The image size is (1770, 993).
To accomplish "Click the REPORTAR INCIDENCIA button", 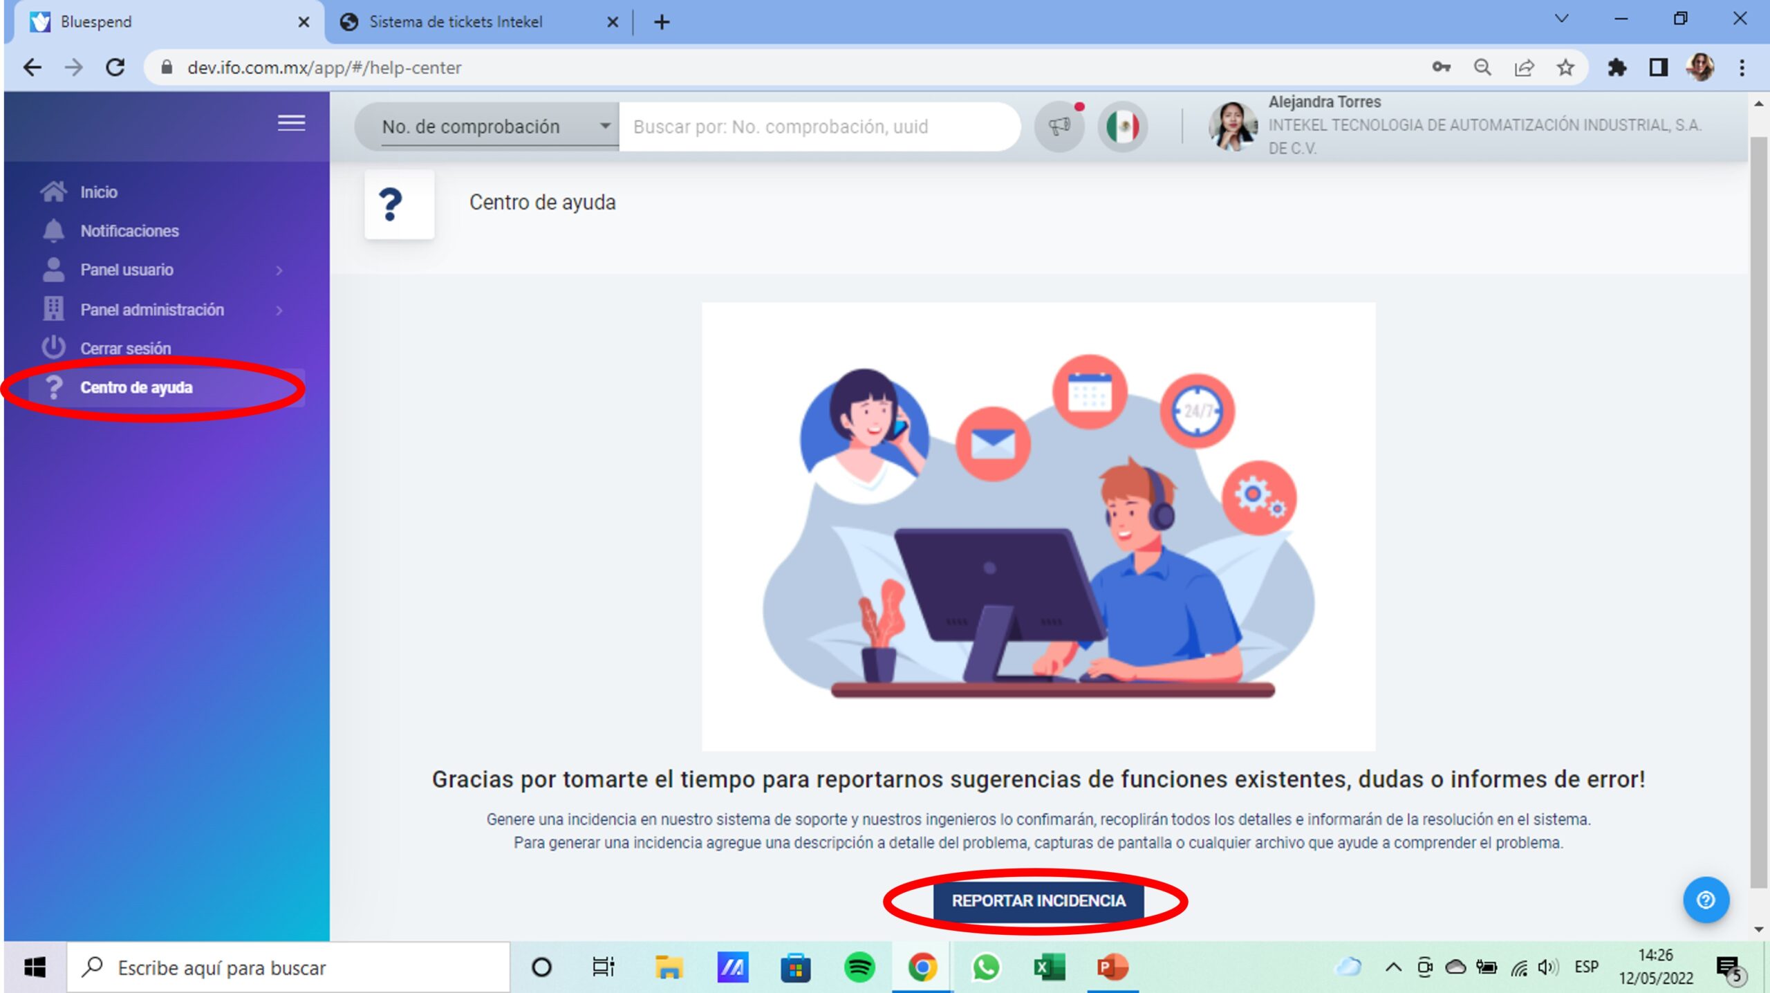I will (x=1038, y=900).
